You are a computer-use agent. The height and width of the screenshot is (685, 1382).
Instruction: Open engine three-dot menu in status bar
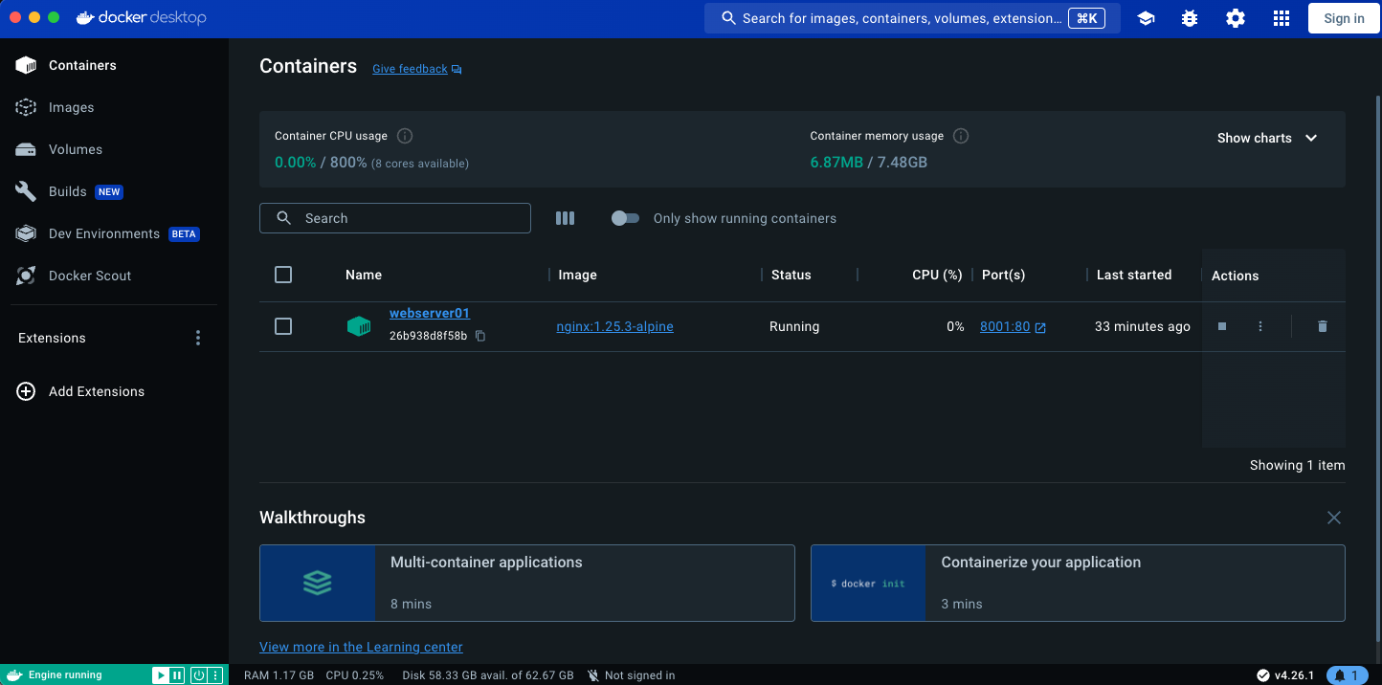click(215, 674)
